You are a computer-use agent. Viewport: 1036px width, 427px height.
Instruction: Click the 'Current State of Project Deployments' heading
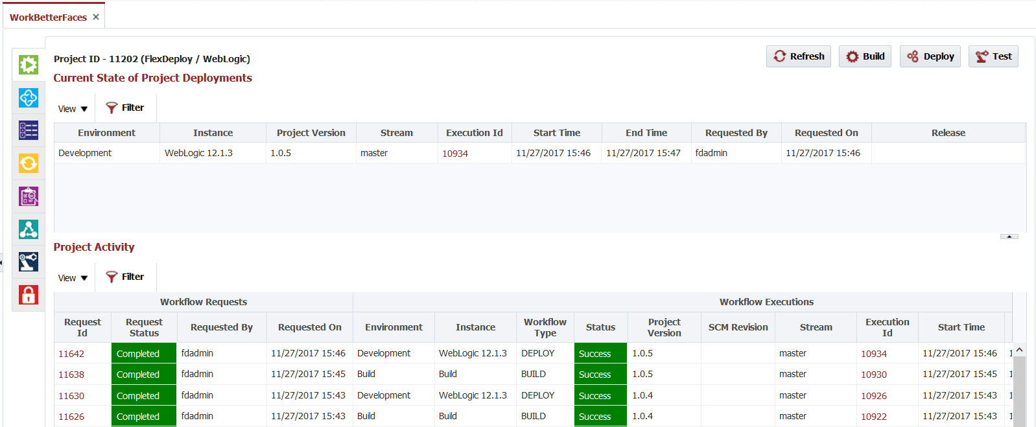click(x=152, y=78)
